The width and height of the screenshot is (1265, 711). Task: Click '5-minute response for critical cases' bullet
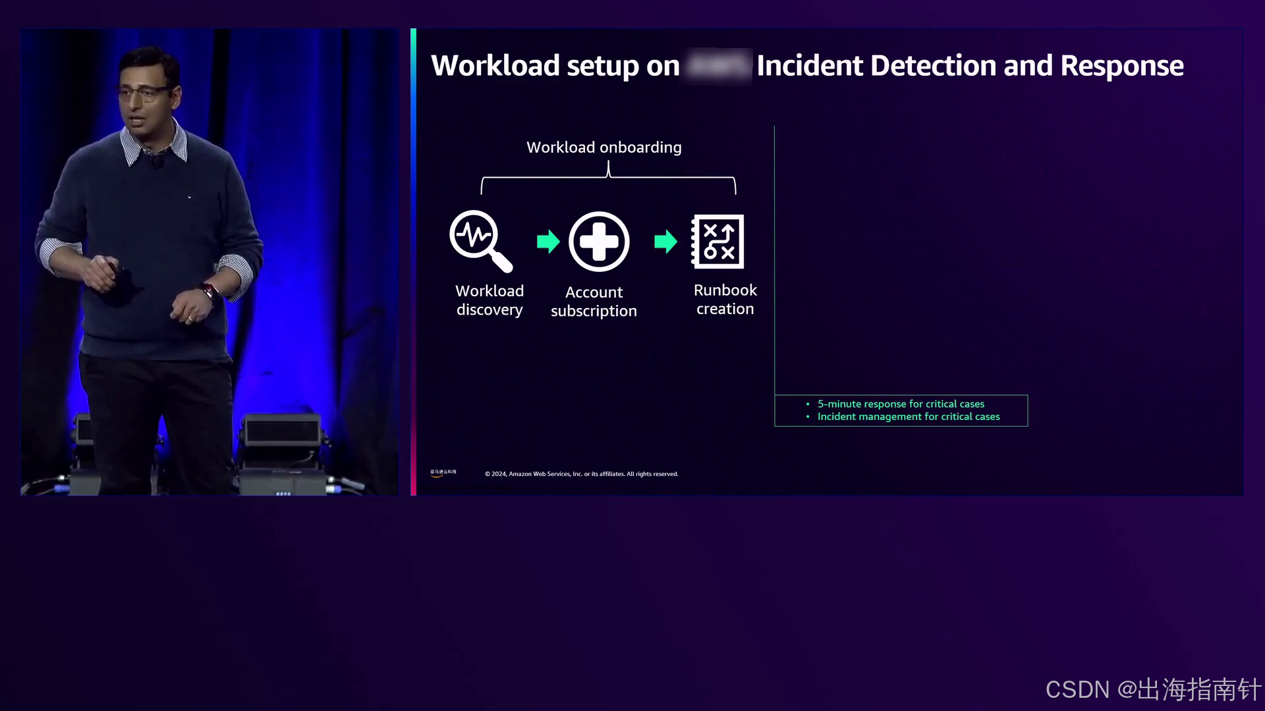(x=900, y=404)
